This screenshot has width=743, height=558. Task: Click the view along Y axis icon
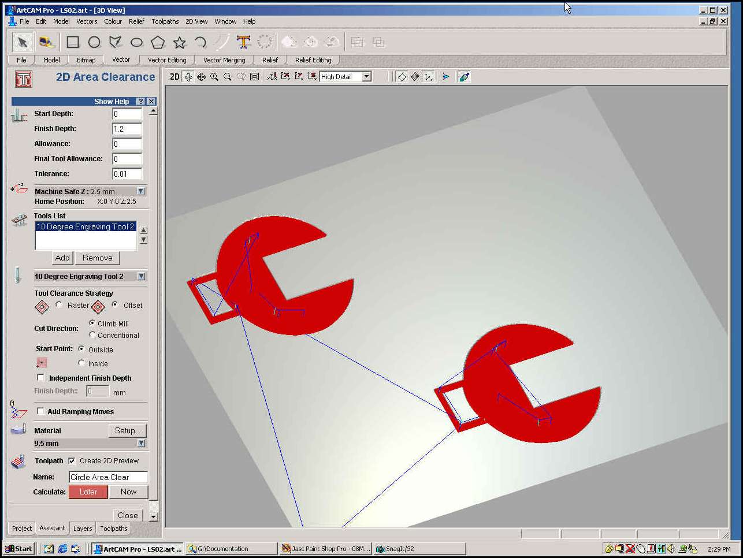pyautogui.click(x=299, y=76)
